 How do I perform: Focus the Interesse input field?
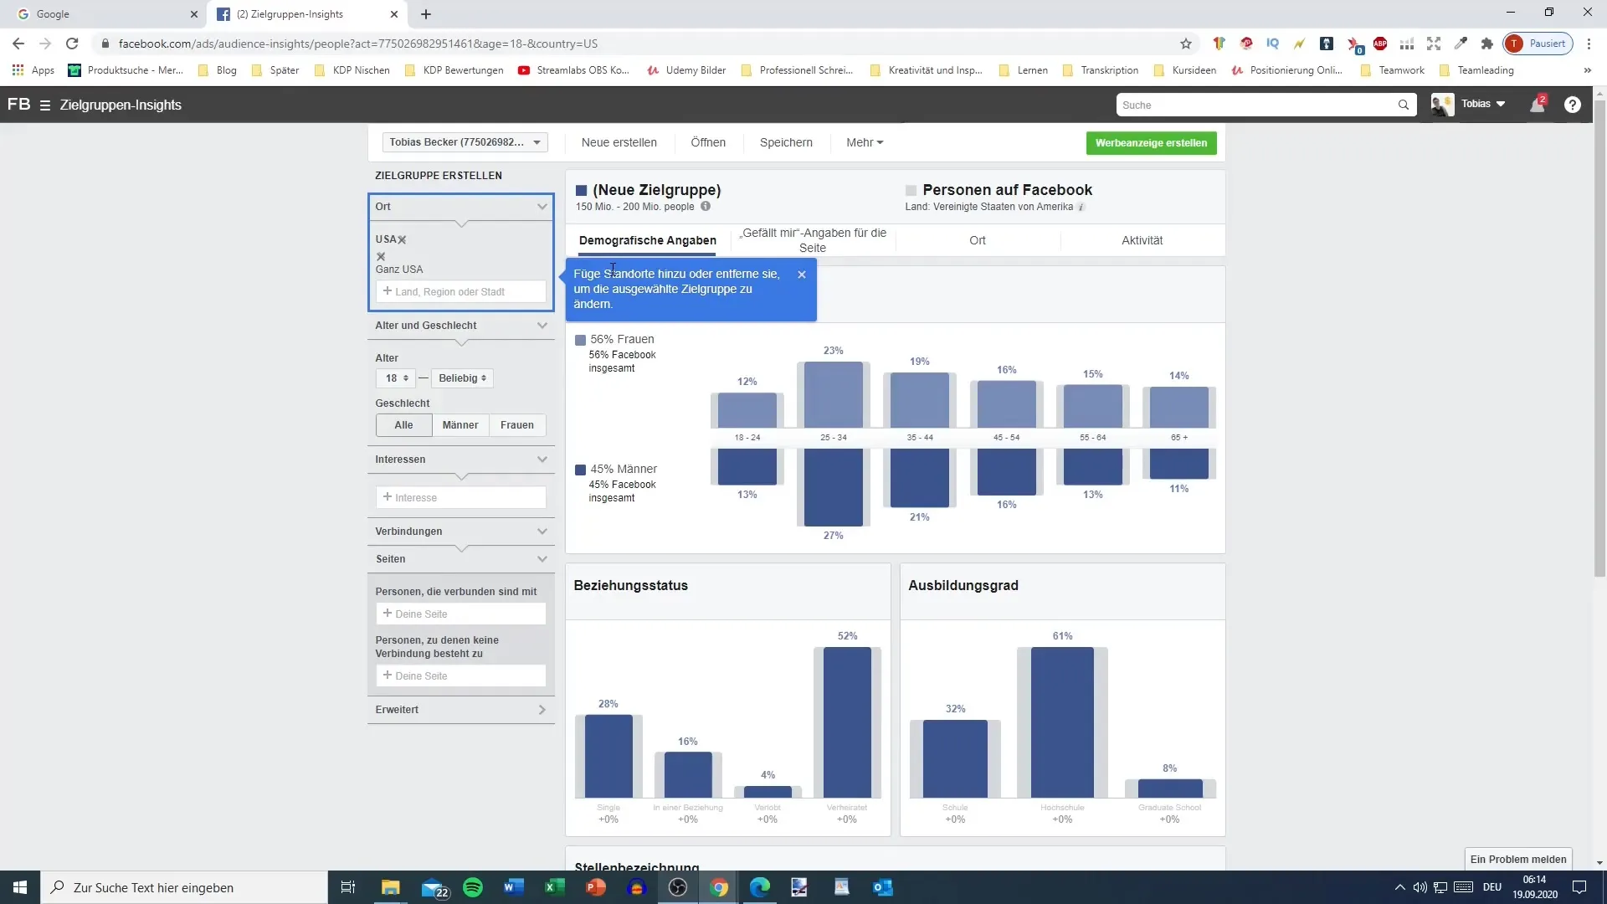click(x=461, y=498)
